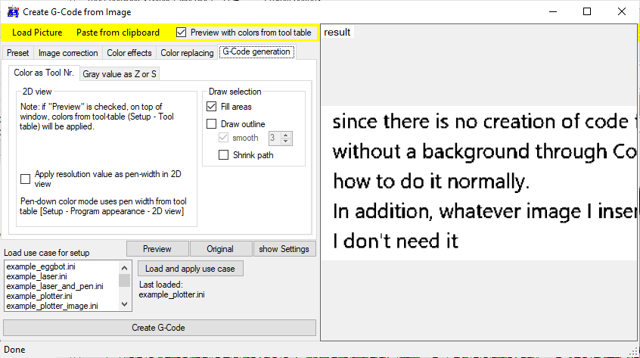The image size is (640, 358).
Task: Click the smooth value stepper arrows
Action: (x=287, y=138)
